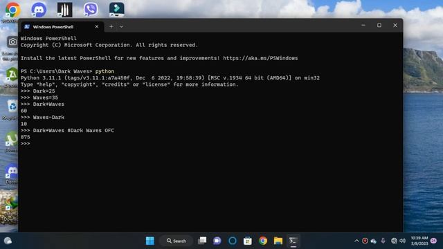Select the Windows PowerShell tab
Viewport: 443px width, 249px height.
point(53,27)
